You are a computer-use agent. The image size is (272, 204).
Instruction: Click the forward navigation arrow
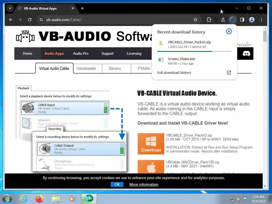pyautogui.click(x=20, y=20)
